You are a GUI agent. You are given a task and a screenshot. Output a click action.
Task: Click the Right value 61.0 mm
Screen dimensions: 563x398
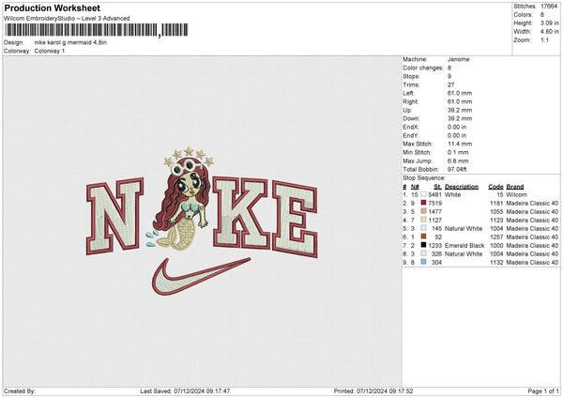[x=460, y=101]
